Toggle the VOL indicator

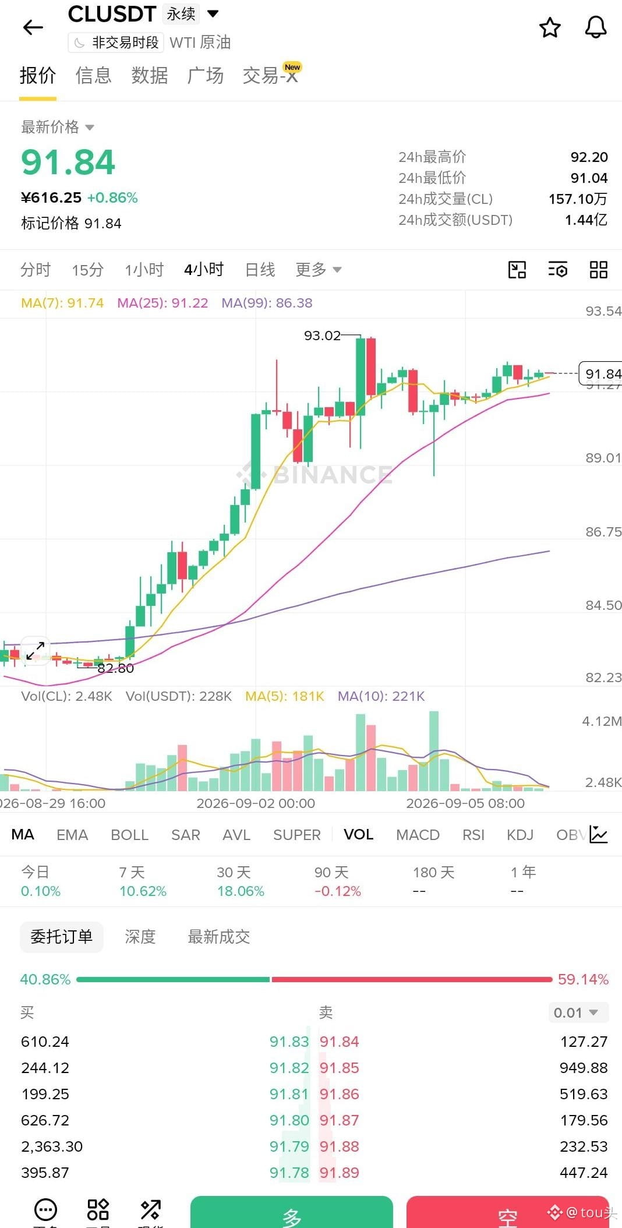pos(358,835)
